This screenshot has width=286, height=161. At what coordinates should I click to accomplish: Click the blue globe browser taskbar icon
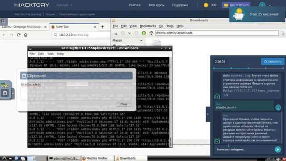coord(17,158)
